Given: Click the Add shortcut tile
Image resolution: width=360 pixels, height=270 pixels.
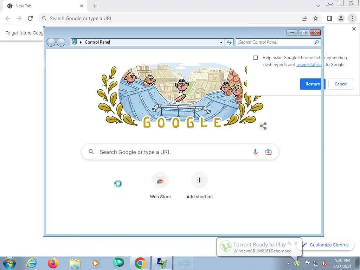Looking at the screenshot, I should coord(200,186).
